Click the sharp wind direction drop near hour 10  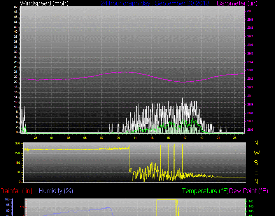click(129, 158)
